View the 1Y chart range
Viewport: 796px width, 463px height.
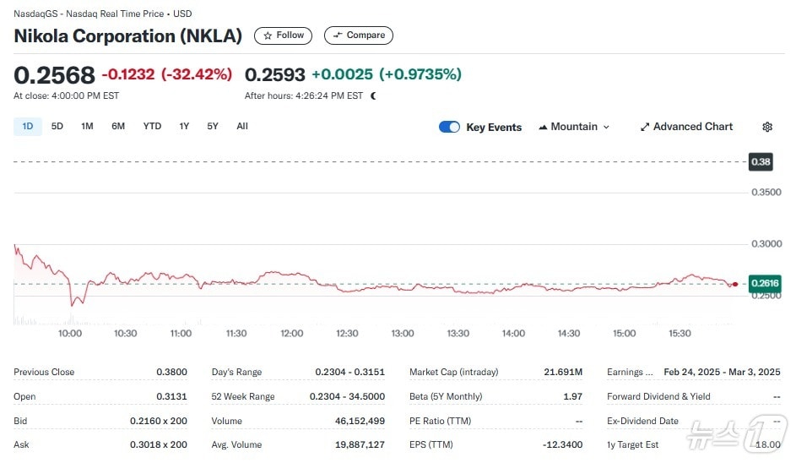click(x=184, y=127)
